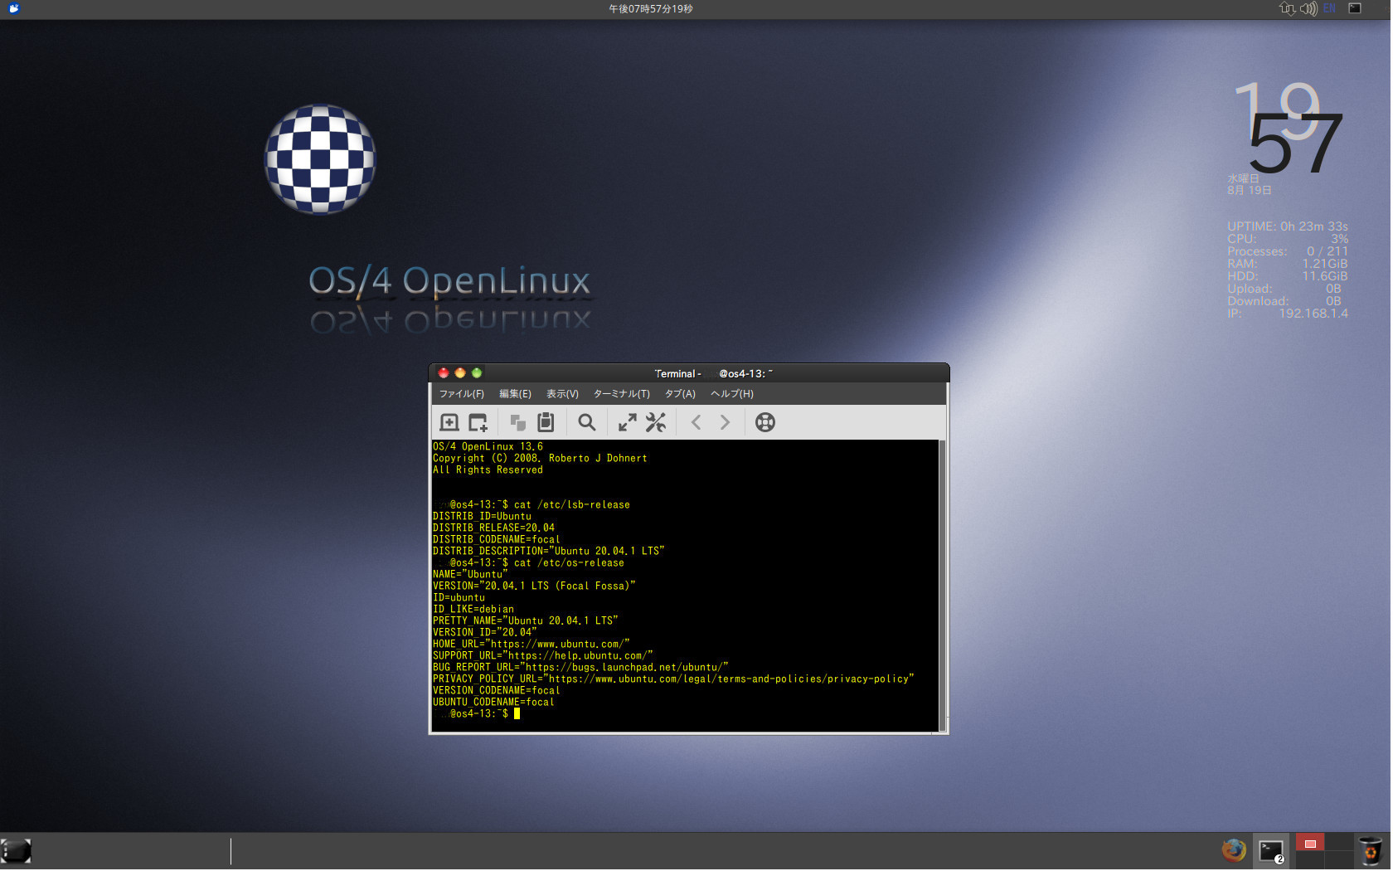Click the Copy icon in Terminal toolbar
This screenshot has width=1393, height=871.
click(518, 423)
